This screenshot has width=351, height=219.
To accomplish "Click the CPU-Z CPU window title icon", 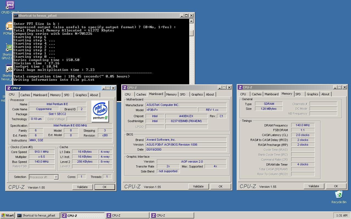I will [9, 88].
